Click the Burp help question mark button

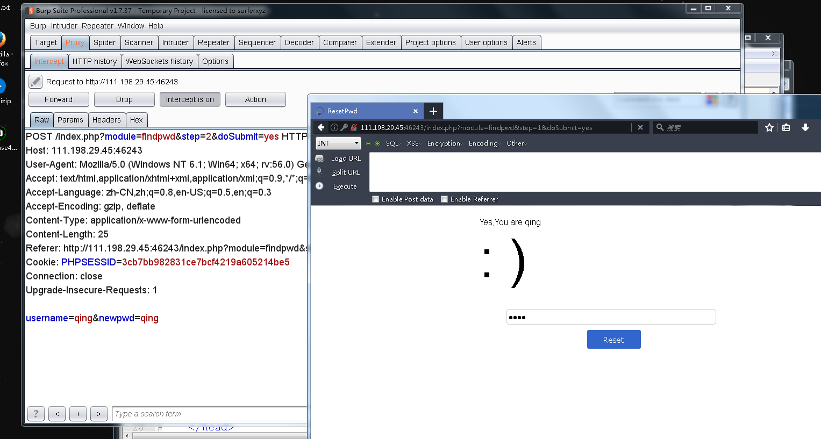tap(36, 414)
